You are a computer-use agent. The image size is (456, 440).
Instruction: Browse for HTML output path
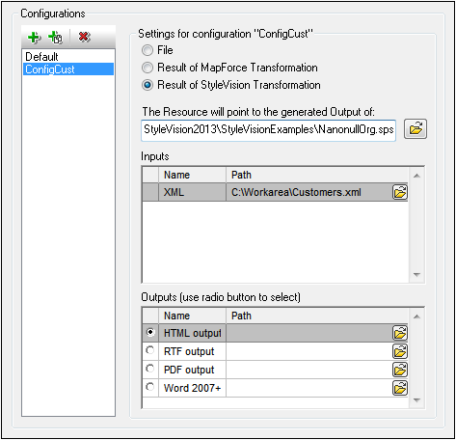pos(400,333)
